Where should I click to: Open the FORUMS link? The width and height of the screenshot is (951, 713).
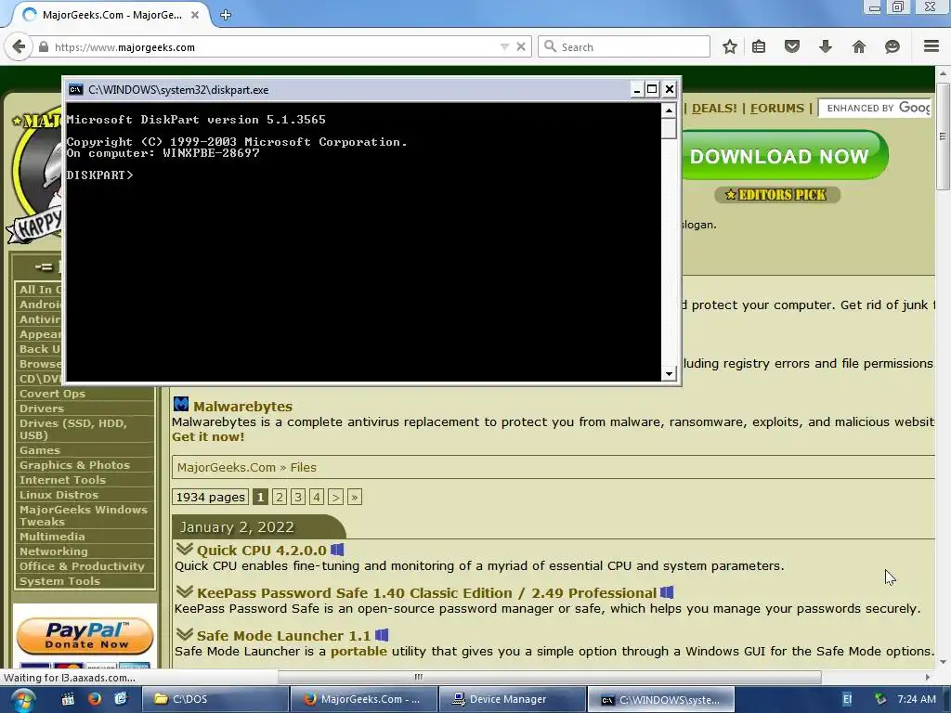tap(777, 109)
